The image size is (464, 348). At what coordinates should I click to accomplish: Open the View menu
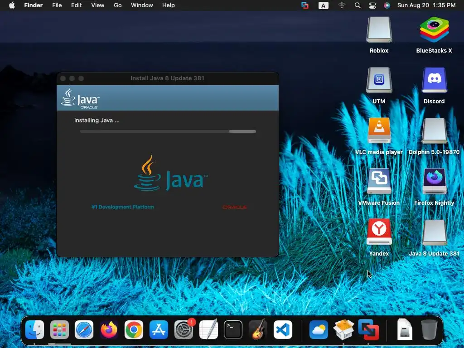pyautogui.click(x=98, y=5)
